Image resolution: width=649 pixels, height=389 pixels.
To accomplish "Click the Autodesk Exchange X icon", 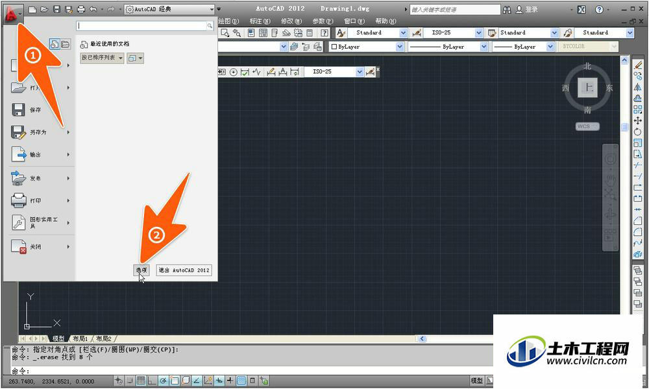I will tap(582, 10).
